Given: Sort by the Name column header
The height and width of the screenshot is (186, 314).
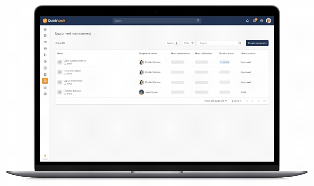Looking at the screenshot, I should [x=60, y=53].
